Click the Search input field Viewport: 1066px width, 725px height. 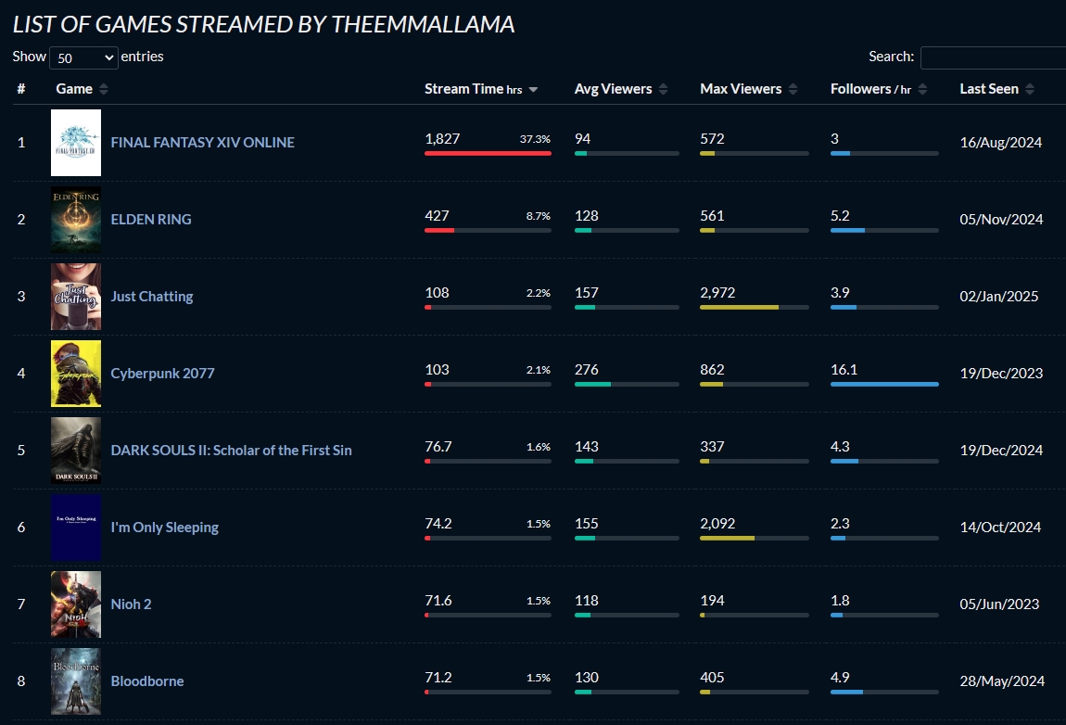point(994,57)
